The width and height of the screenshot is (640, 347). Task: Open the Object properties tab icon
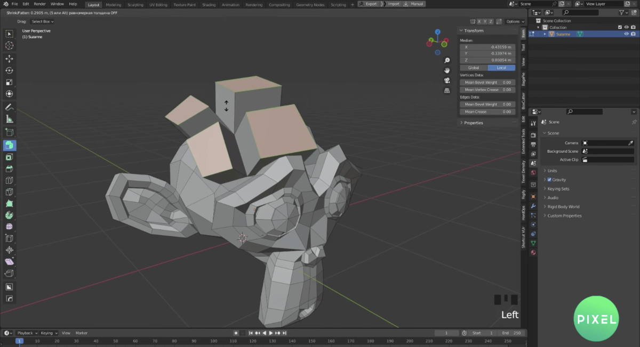[x=533, y=196]
